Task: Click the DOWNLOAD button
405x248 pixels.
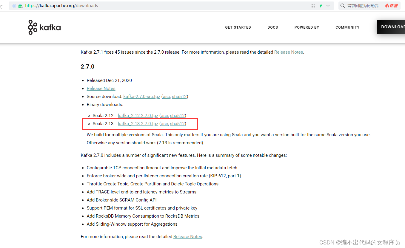Action: (x=391, y=27)
